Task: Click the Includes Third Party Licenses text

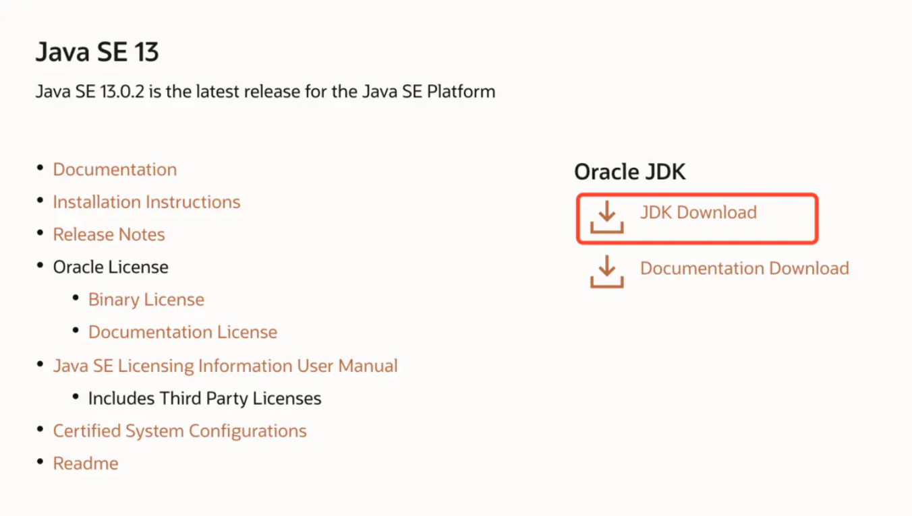Action: coord(204,399)
